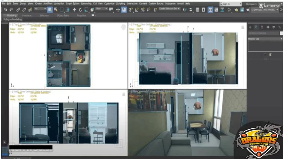Activate the Select and Move tool

(74, 10)
